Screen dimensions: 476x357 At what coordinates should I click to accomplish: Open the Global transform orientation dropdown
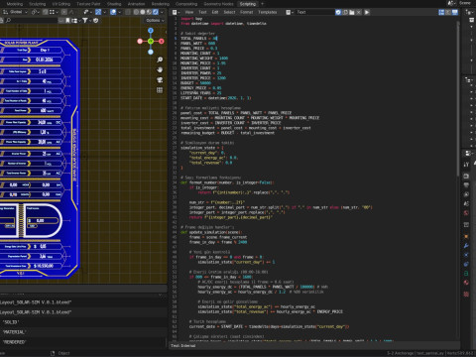point(16,12)
